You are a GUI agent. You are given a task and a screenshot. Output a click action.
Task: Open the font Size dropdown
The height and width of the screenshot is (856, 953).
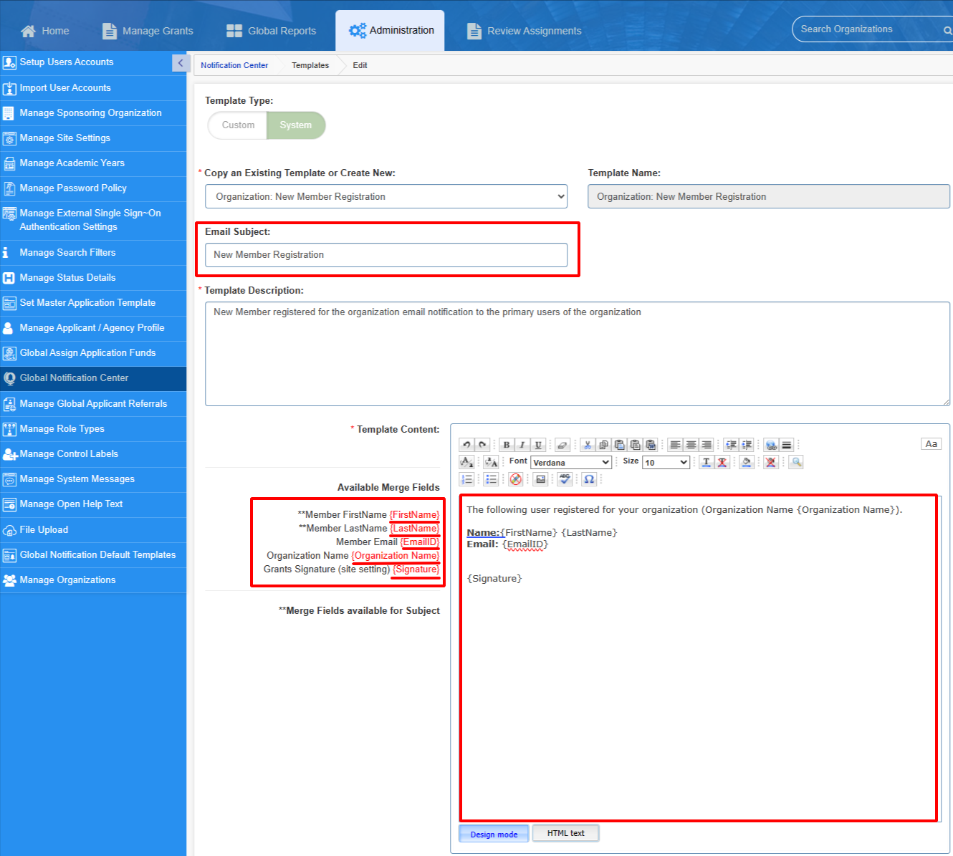pos(666,463)
